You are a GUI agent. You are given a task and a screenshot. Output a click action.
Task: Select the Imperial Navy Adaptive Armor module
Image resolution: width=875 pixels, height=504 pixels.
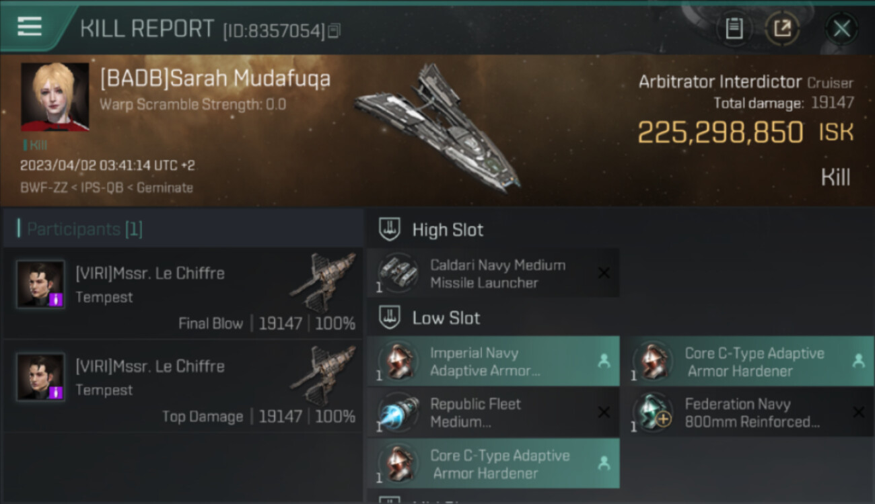click(483, 362)
